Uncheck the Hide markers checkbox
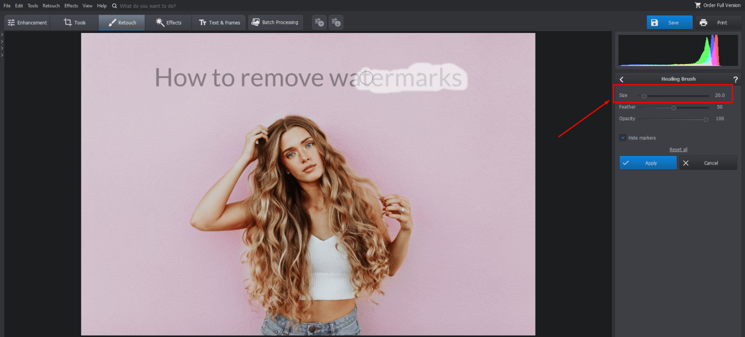 pos(623,138)
